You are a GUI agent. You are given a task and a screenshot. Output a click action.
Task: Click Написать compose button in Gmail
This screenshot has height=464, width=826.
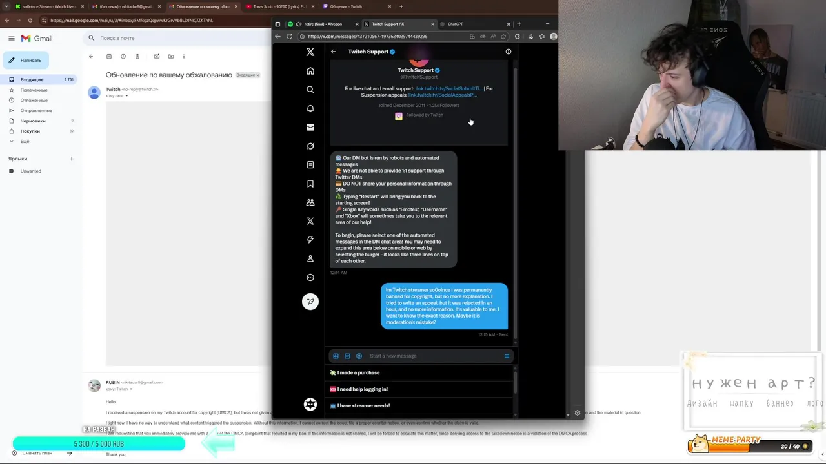click(25, 61)
